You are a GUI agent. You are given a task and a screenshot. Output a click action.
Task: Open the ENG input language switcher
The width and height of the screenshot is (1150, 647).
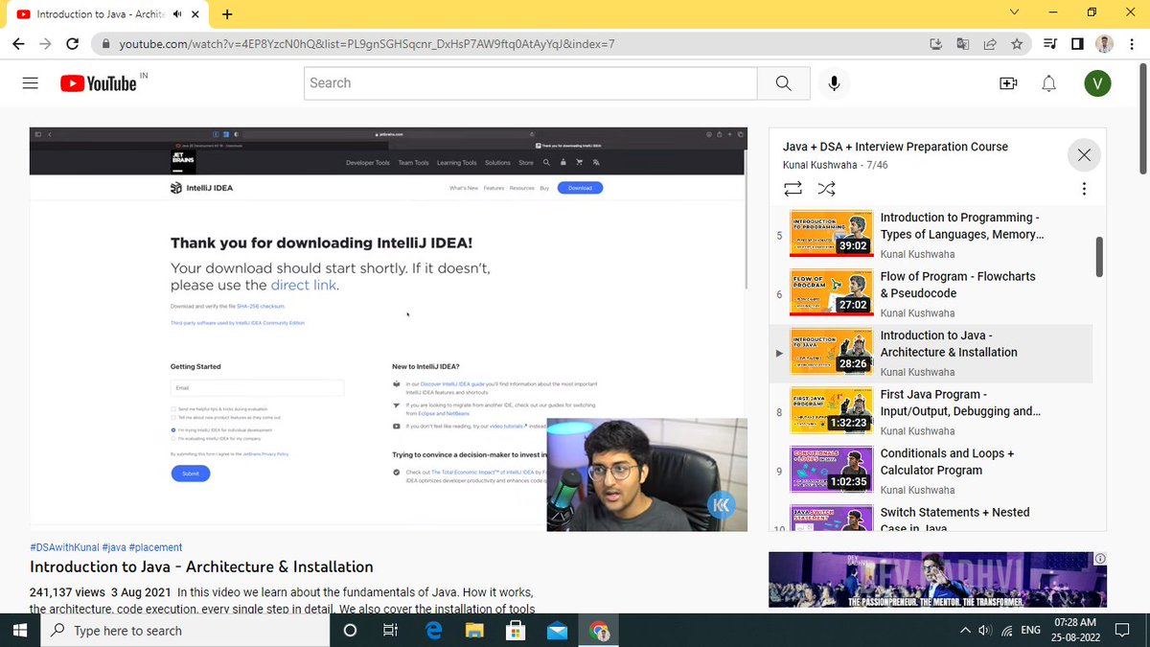pos(1031,631)
